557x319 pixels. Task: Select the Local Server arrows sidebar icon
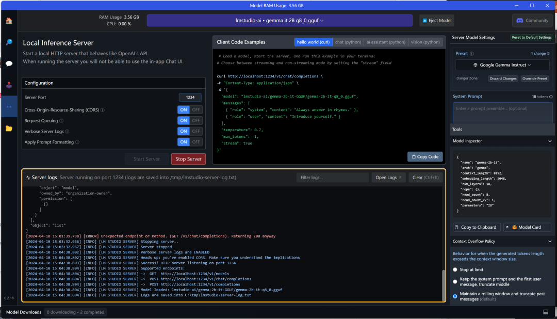click(9, 107)
